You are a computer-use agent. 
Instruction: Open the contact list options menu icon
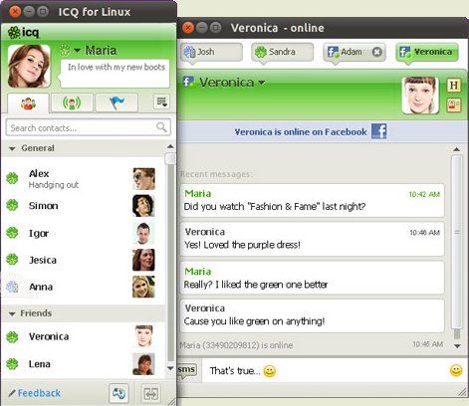[161, 101]
